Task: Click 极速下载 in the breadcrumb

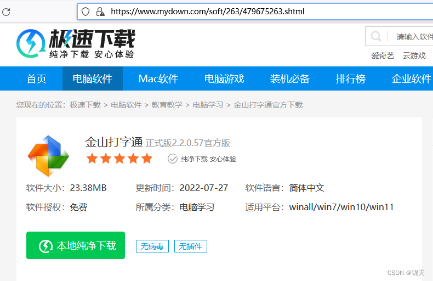Action: tap(86, 105)
